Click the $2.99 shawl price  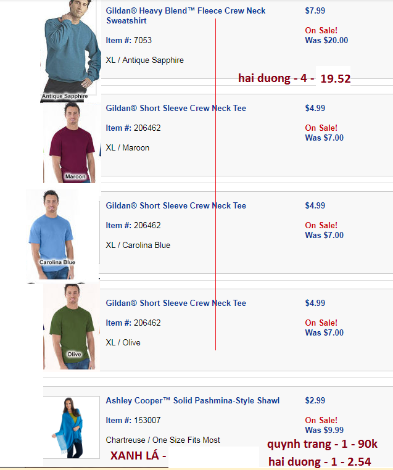coord(315,400)
